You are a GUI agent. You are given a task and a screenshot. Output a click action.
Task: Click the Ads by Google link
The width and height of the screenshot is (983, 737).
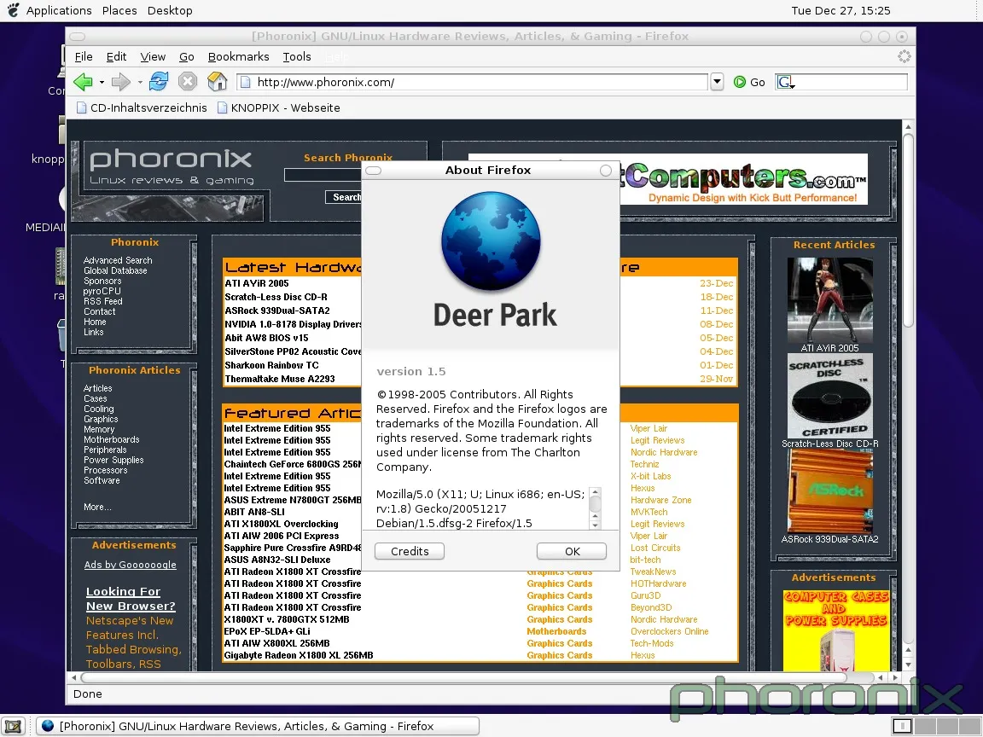coord(131,565)
